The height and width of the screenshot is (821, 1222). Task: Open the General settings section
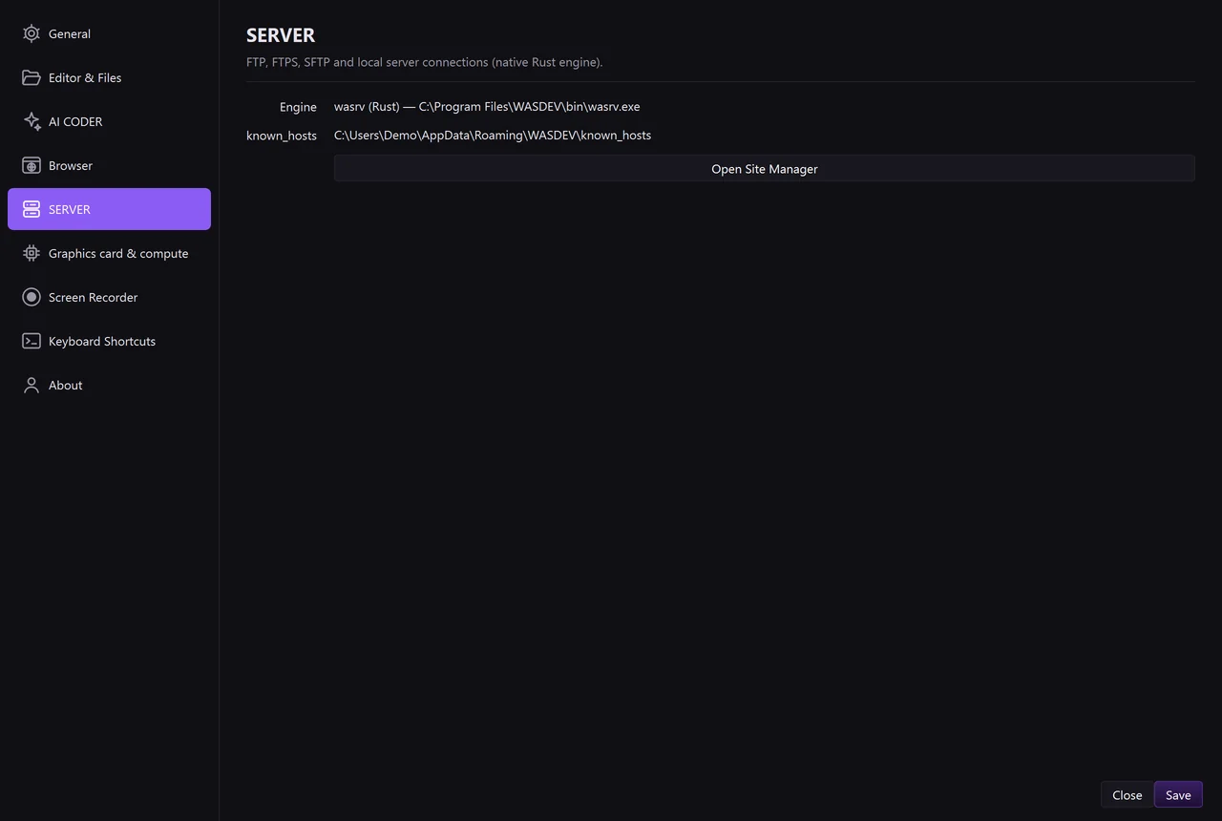coord(109,33)
